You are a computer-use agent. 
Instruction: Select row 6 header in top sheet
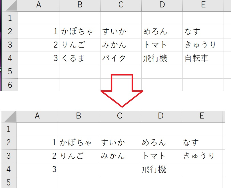[x=10, y=85]
